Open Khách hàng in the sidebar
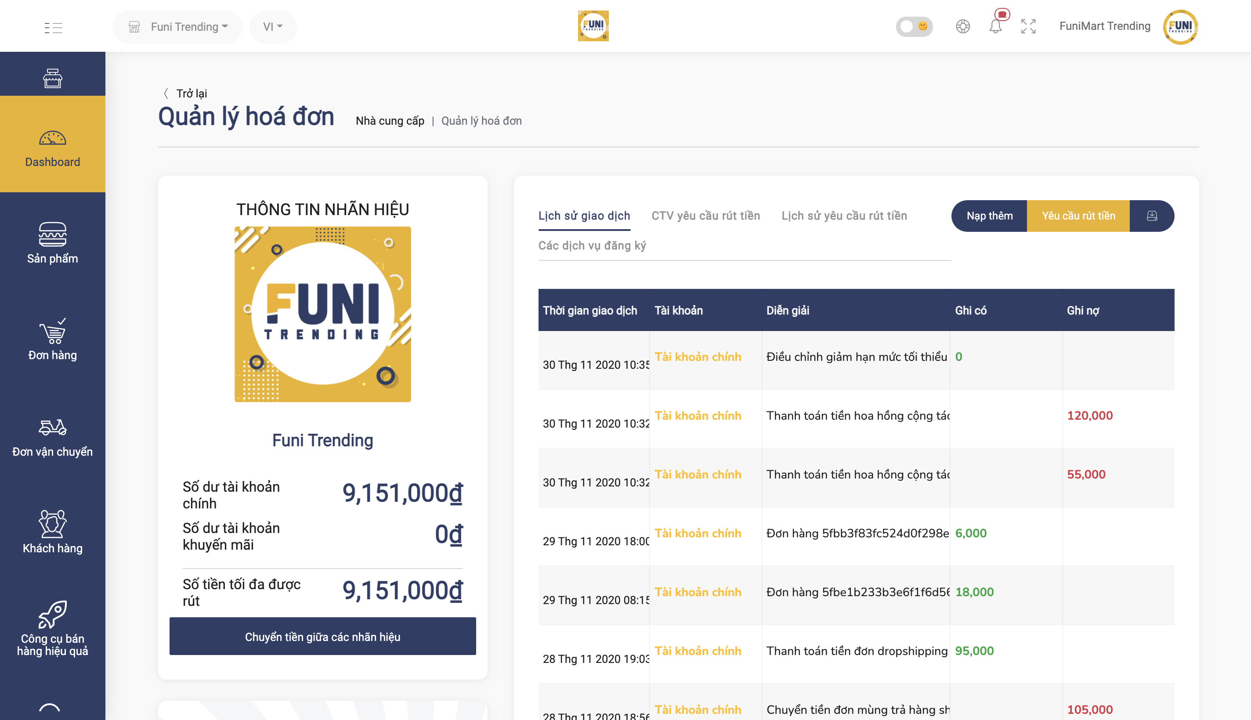Viewport: 1251px width, 720px height. 52,532
